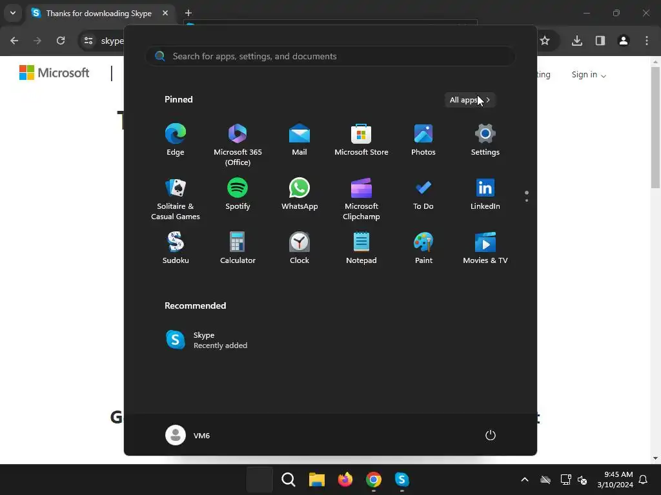Viewport: 661px width, 495px height.
Task: Switch to Thanks for downloading Skype tab
Action: 99,13
